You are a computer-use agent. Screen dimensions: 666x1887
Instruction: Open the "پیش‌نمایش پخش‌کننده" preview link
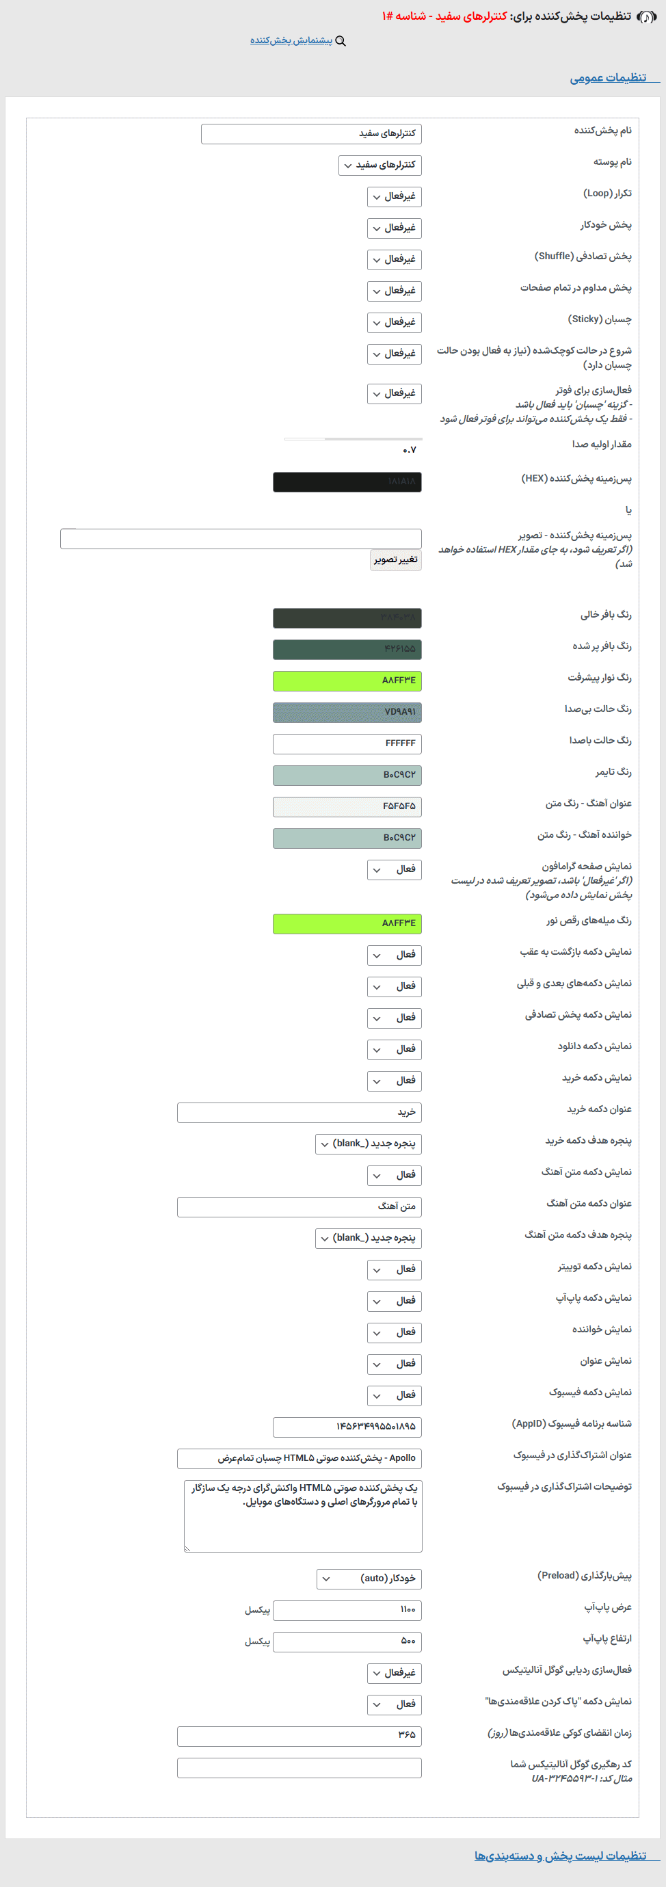tap(291, 41)
